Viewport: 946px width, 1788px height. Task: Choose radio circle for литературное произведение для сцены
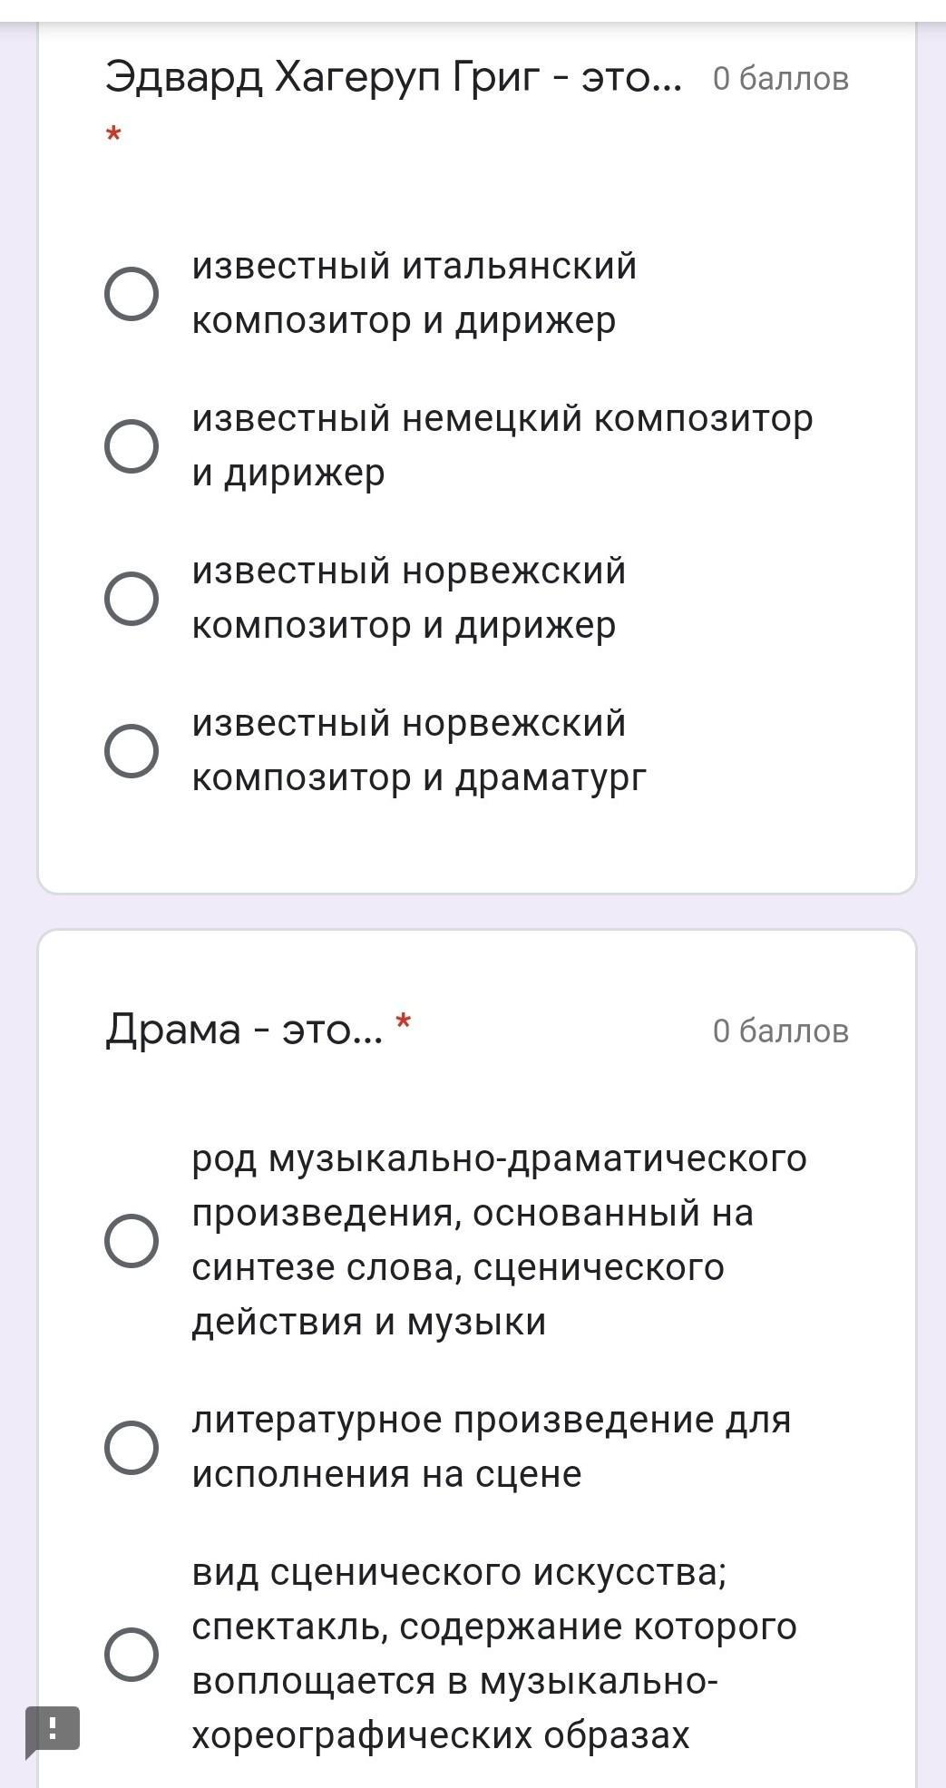click(132, 1447)
